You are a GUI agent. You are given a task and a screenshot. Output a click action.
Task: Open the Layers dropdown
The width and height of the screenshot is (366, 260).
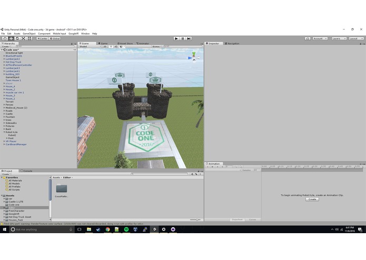(x=339, y=38)
